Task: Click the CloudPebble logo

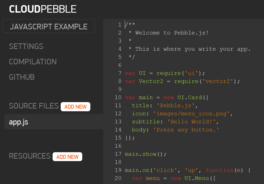Action: 43,9
